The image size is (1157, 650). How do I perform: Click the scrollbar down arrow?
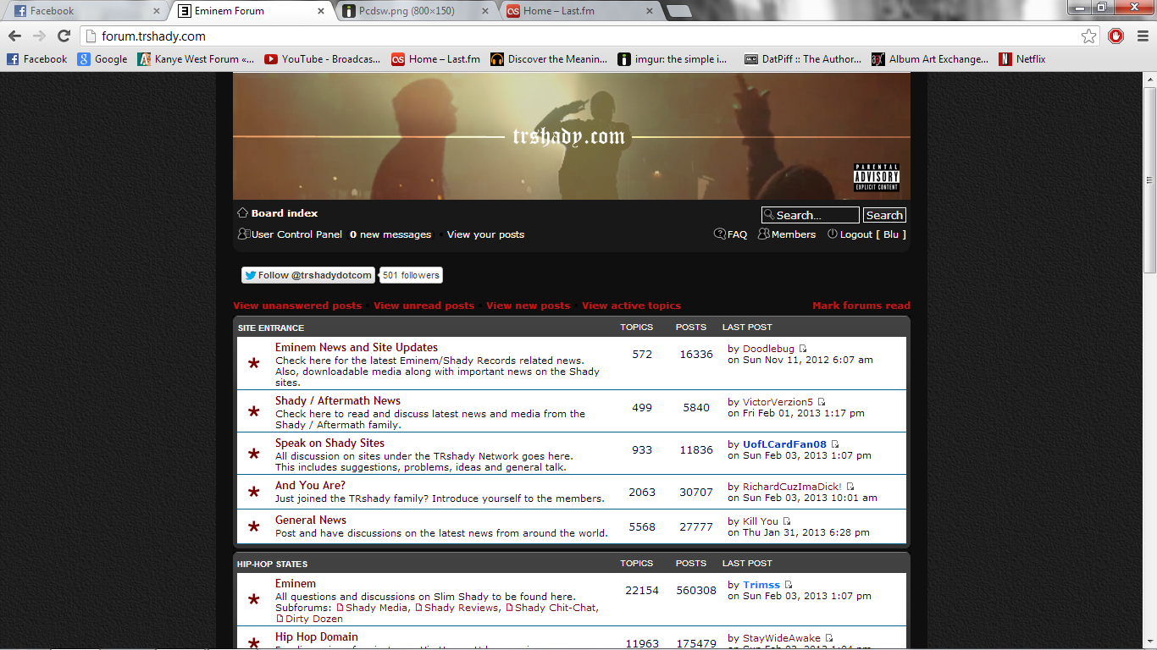click(1149, 643)
